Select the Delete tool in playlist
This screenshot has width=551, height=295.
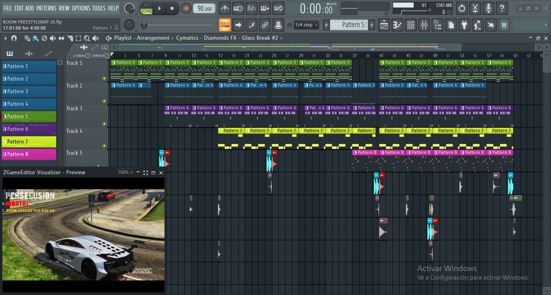point(44,38)
